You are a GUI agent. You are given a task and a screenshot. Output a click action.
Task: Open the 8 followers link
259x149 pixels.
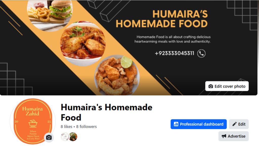pyautogui.click(x=87, y=126)
